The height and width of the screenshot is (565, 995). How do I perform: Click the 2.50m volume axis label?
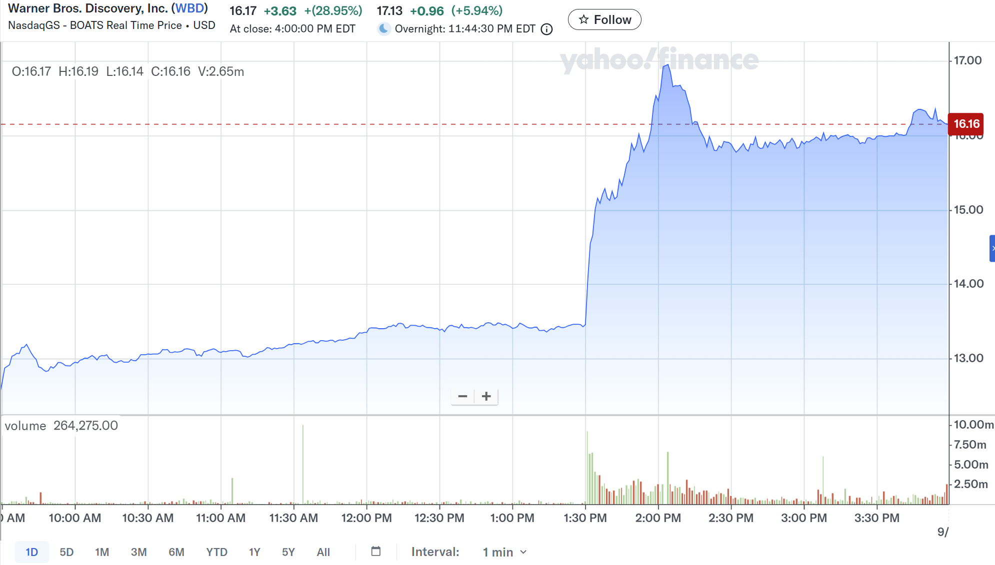point(970,484)
